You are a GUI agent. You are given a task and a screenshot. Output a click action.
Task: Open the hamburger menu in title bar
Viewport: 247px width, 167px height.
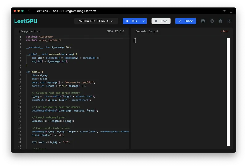231,11
